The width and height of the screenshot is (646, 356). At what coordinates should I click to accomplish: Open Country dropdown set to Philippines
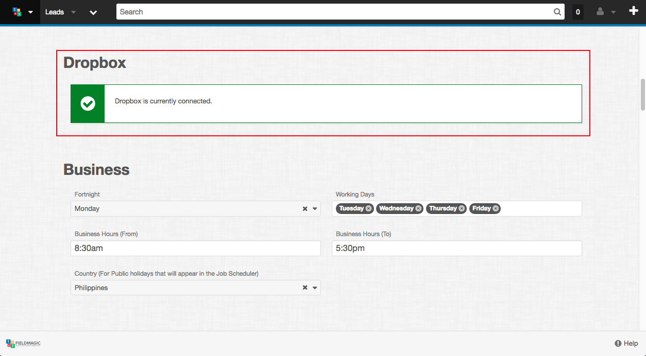196,288
